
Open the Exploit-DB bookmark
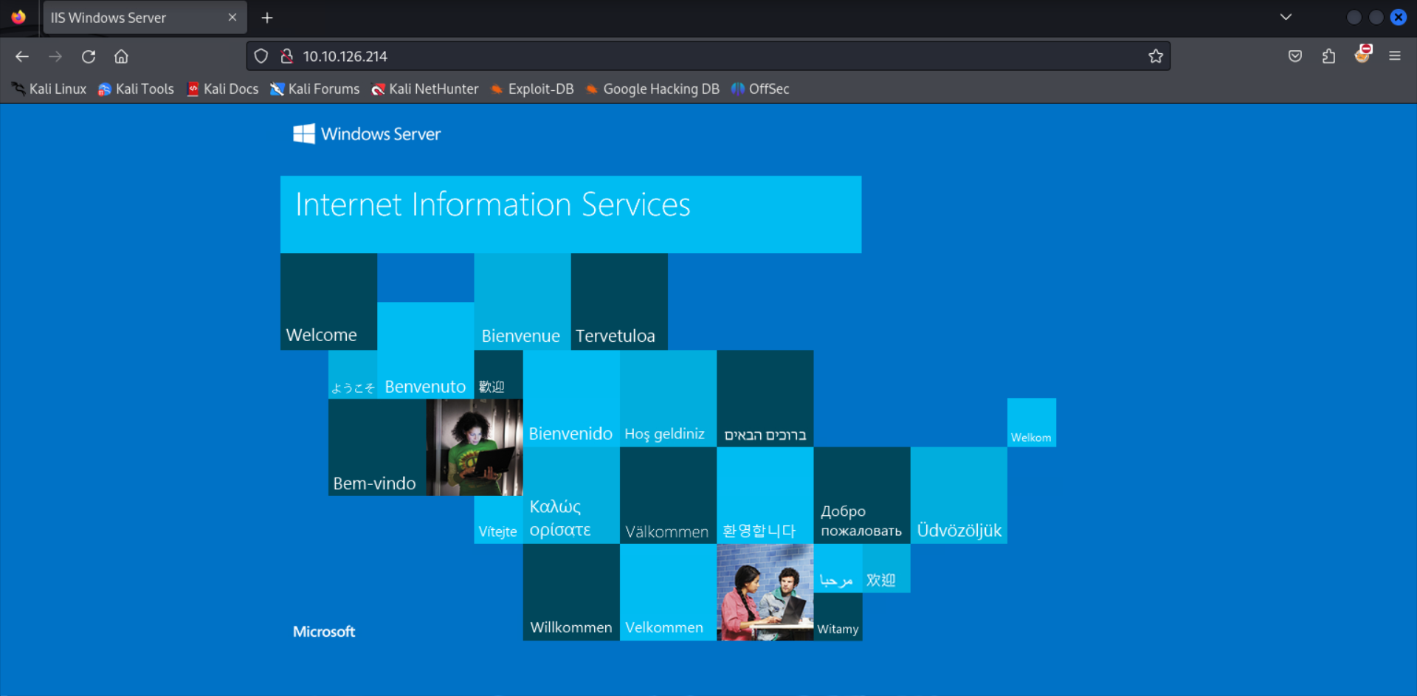pos(532,89)
